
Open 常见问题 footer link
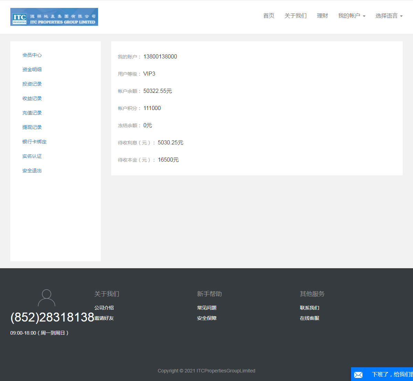click(x=207, y=308)
